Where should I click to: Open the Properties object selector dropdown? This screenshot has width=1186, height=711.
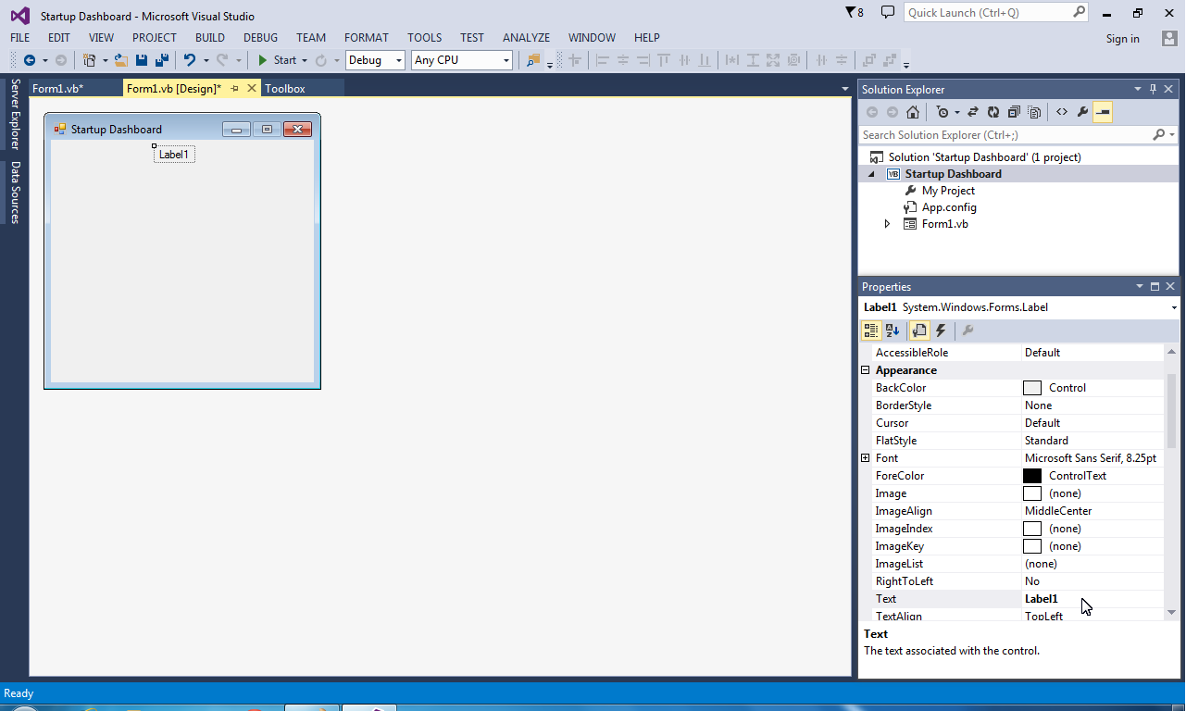point(1174,307)
